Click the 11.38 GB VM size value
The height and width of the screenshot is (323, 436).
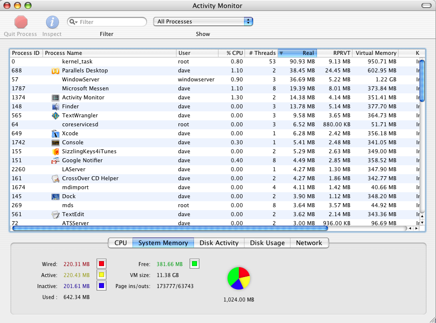(x=167, y=275)
